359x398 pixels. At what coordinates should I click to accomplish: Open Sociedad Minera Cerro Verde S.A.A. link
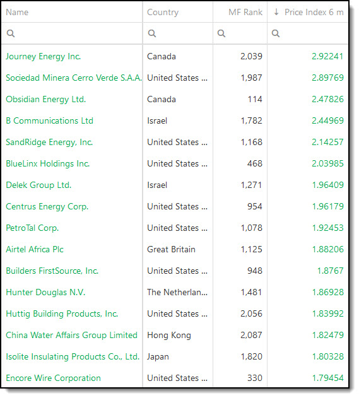(x=74, y=78)
